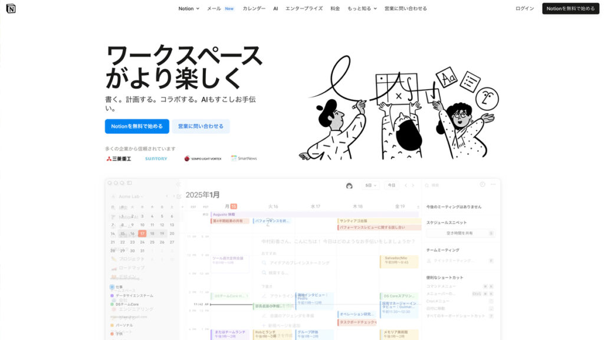
Task: Expand the Notion dropdown in the top navigation
Action: click(x=189, y=8)
